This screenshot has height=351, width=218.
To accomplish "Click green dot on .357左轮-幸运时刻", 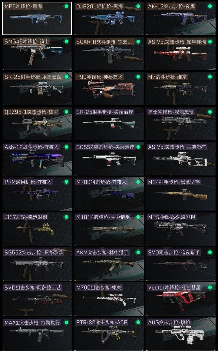I will 67,217.
